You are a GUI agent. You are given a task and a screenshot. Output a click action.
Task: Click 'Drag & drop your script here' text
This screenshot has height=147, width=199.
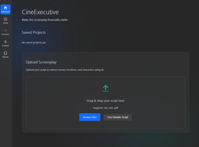tap(106, 101)
